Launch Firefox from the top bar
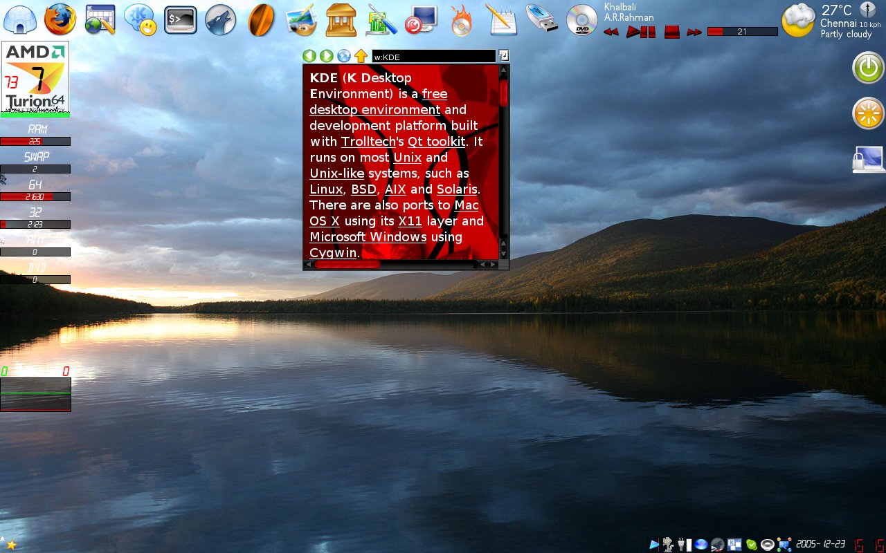The width and height of the screenshot is (886, 553). 60,19
